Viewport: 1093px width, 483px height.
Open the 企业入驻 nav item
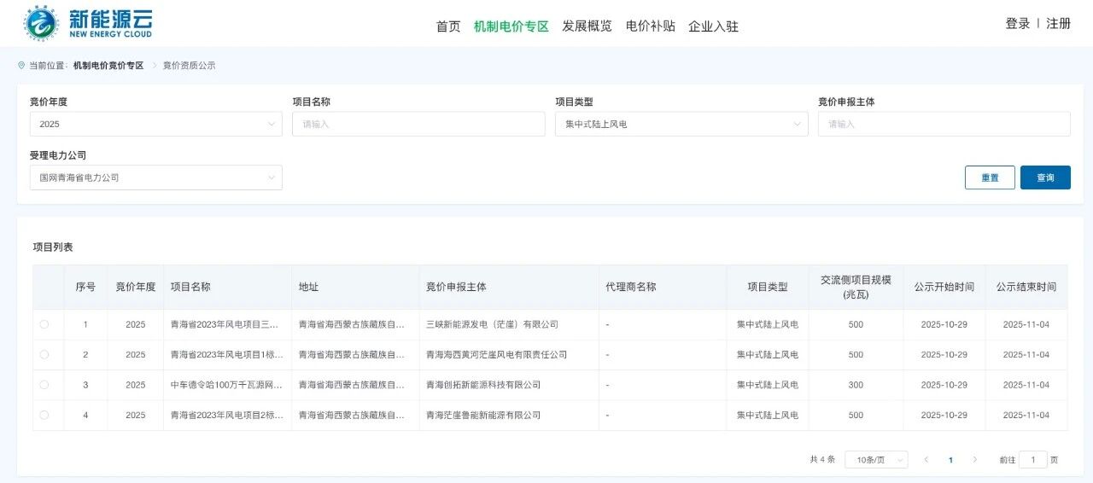click(713, 26)
